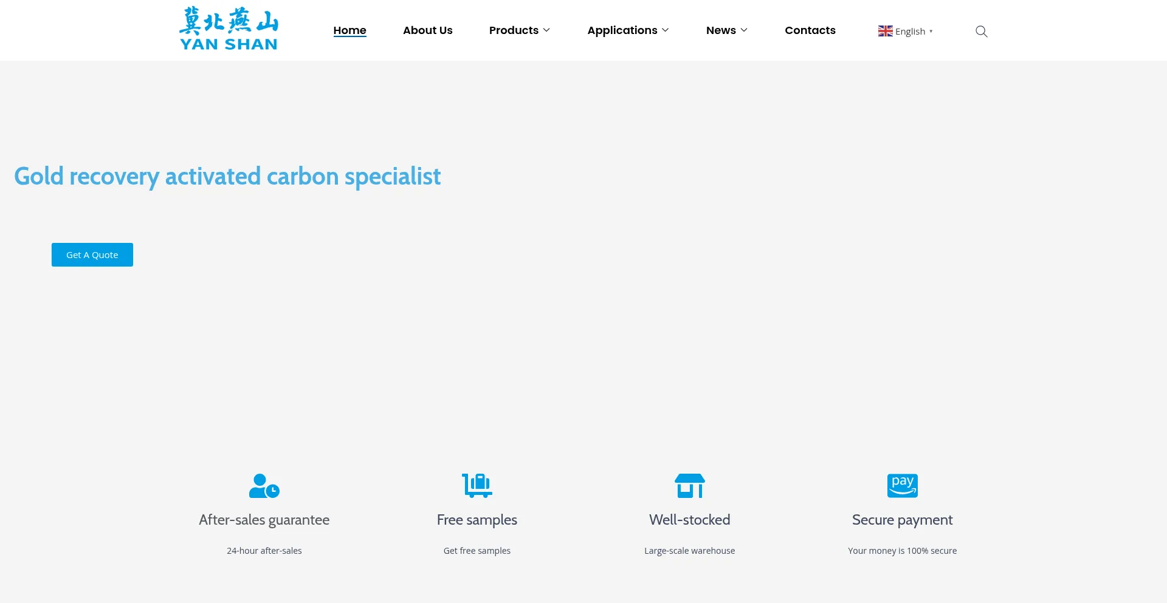Expand the News dropdown menu
The width and height of the screenshot is (1167, 603).
726,30
